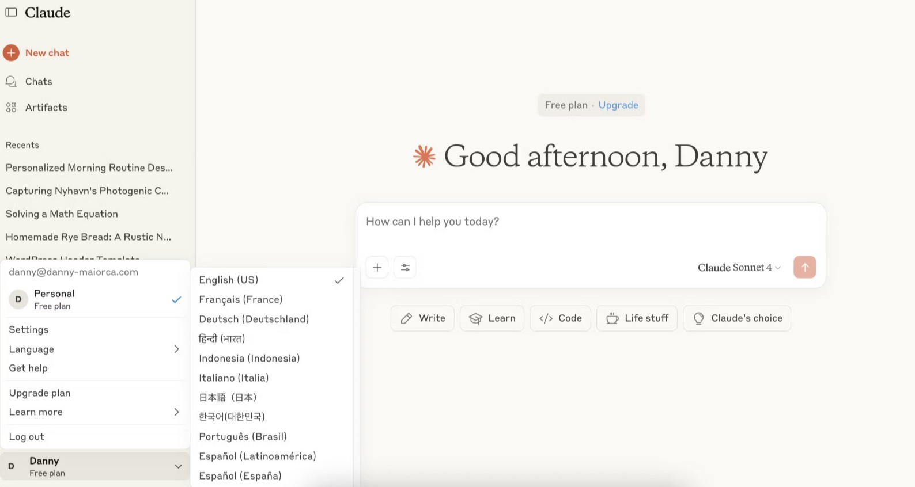
Task: Click the Upgrade link
Action: 618,105
